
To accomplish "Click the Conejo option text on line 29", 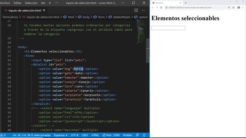I will 84,82.
